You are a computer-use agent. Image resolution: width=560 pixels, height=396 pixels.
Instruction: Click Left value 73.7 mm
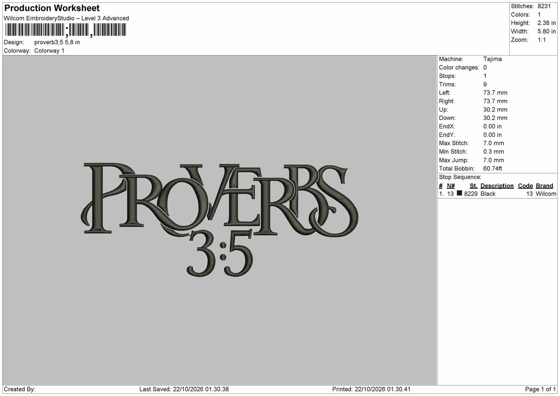(x=496, y=93)
